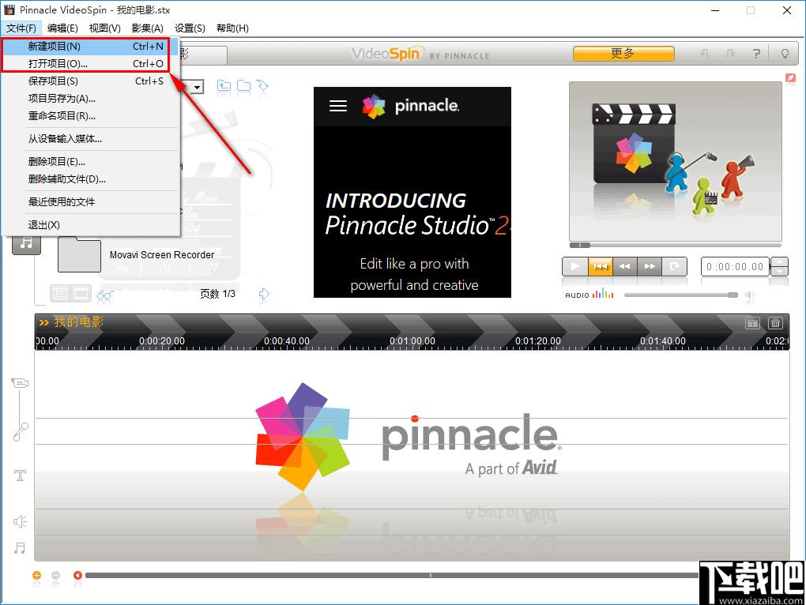
Task: Open 最近使用的文件 submenu entry
Action: (90, 202)
